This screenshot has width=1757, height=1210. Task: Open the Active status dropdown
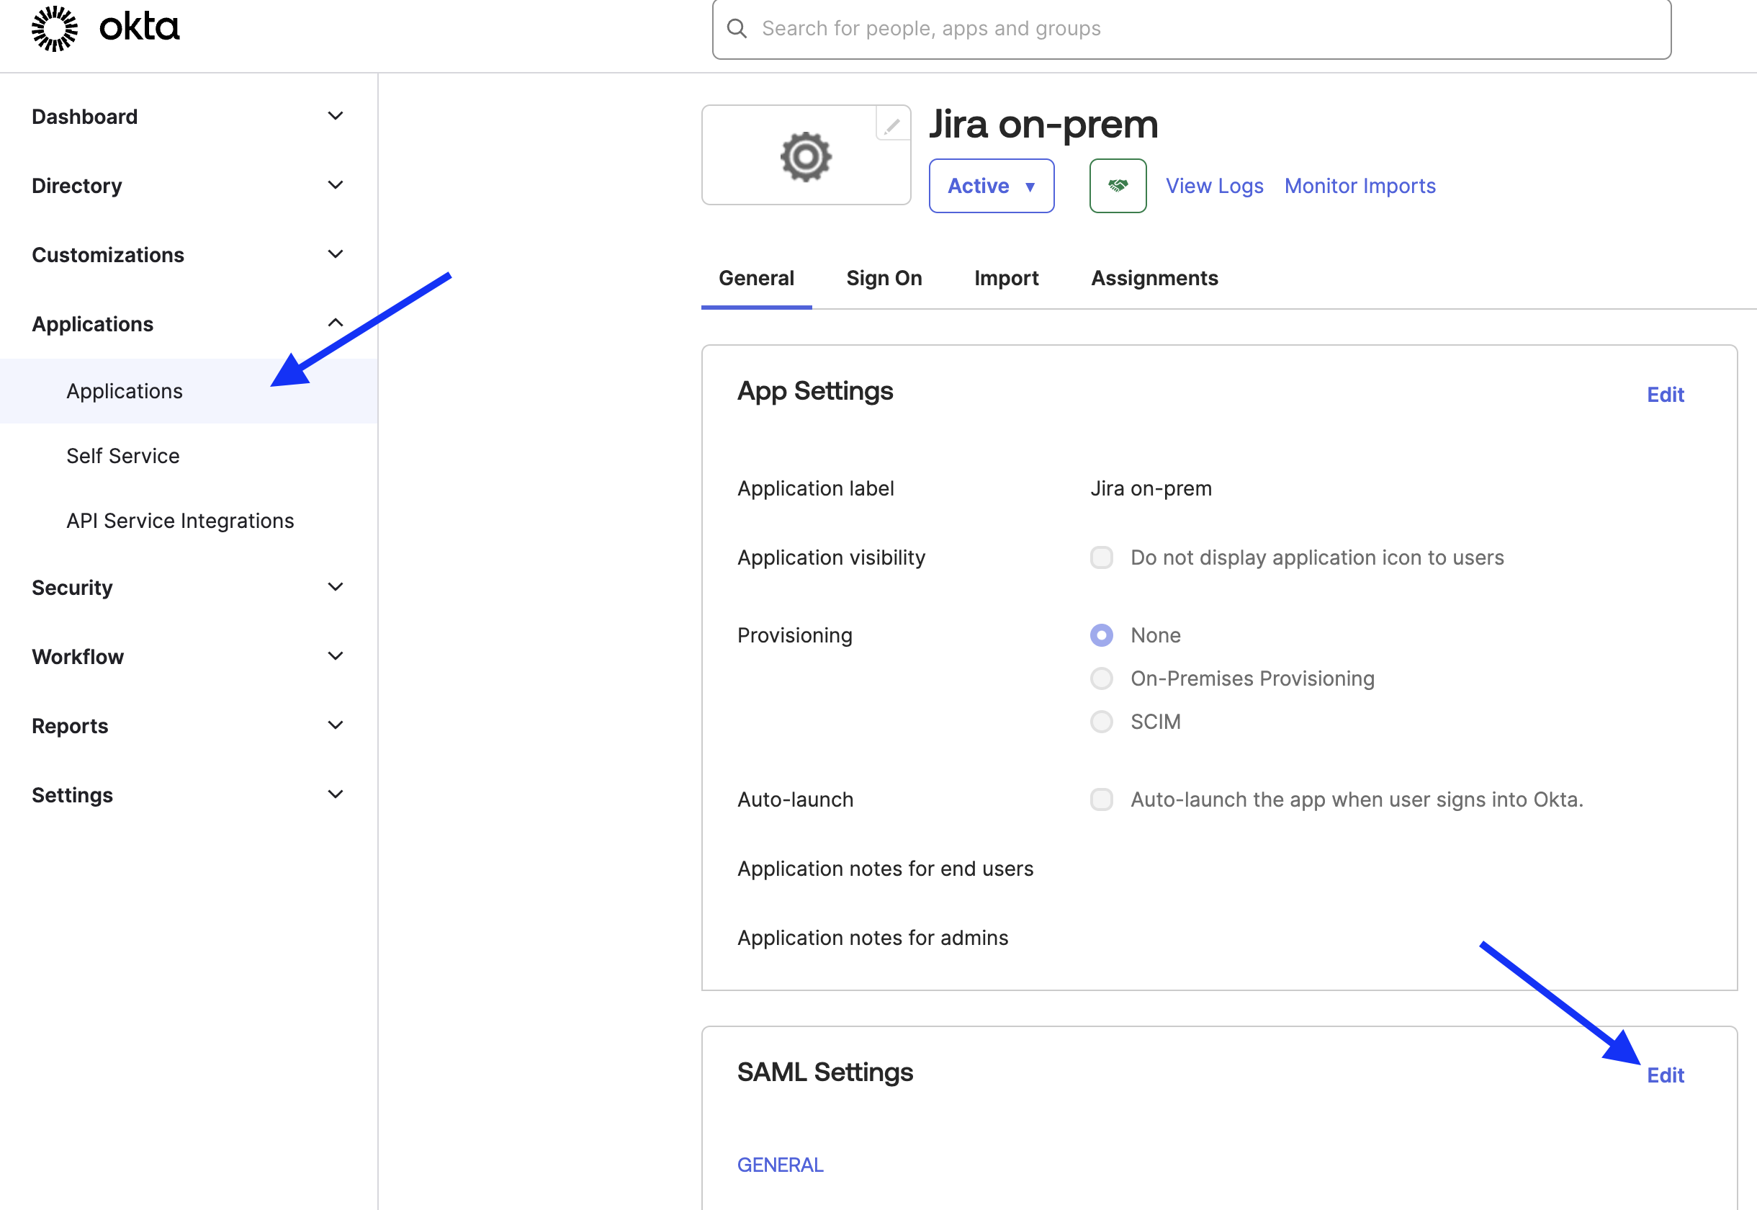point(991,186)
